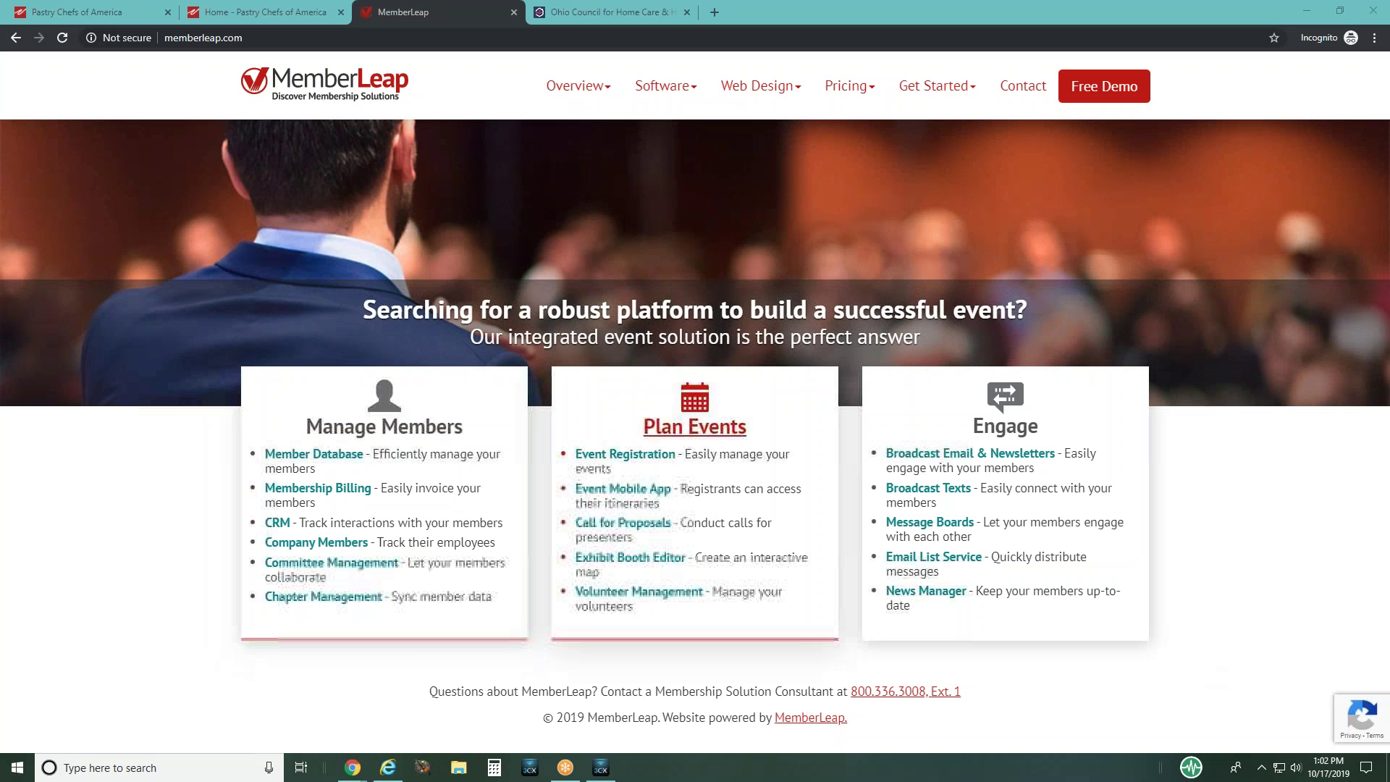This screenshot has height=782, width=1390.
Task: Expand the Pricing dropdown menu
Action: (x=850, y=85)
